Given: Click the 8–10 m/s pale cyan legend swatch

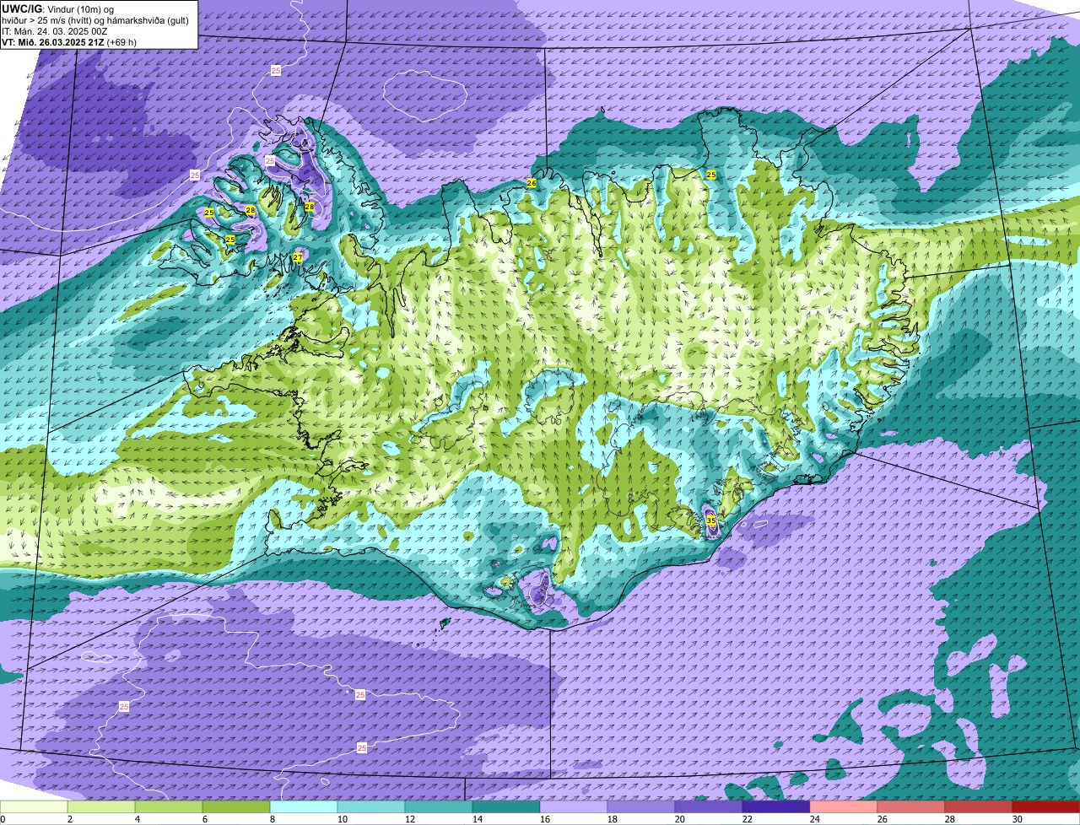Looking at the screenshot, I should tap(304, 806).
